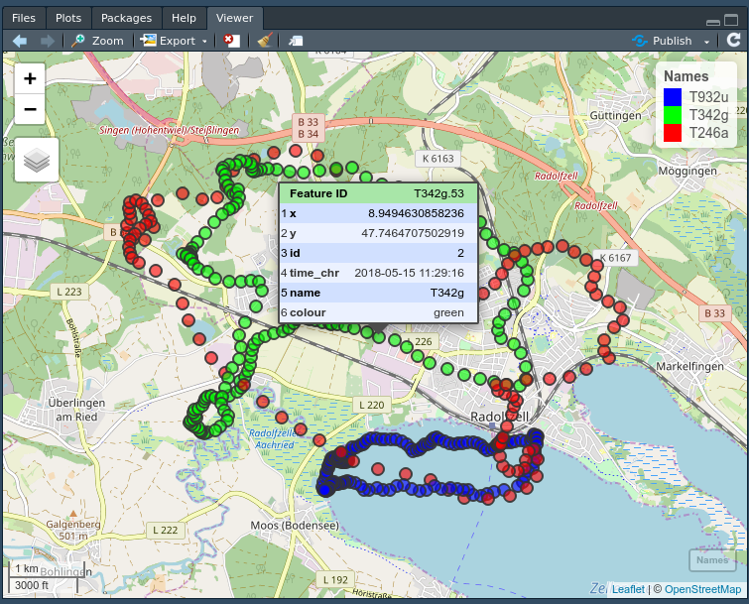749x604 pixels.
Task: Open the OpenStreetMap attribution link
Action: pyautogui.click(x=702, y=589)
